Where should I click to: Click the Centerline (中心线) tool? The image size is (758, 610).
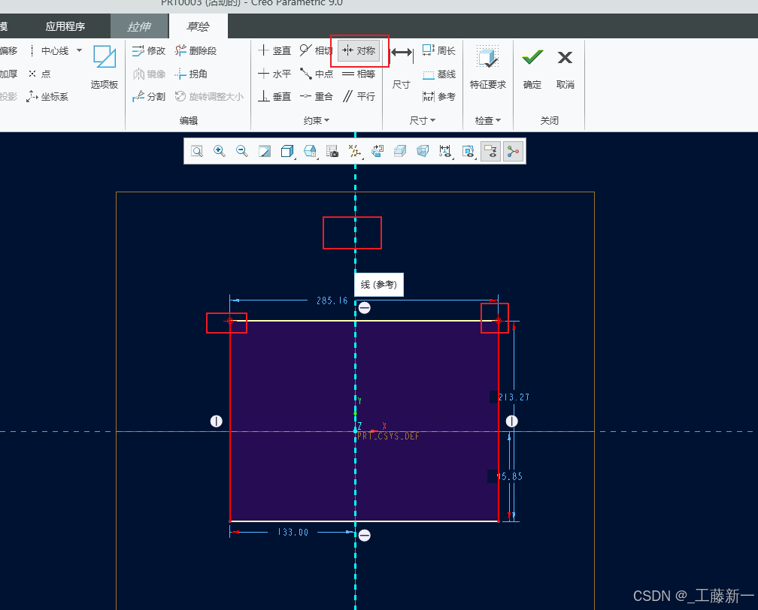(x=48, y=51)
